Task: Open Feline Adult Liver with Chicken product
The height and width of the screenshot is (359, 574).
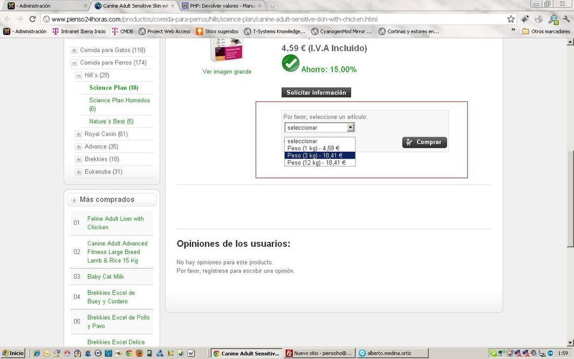Action: pos(115,223)
